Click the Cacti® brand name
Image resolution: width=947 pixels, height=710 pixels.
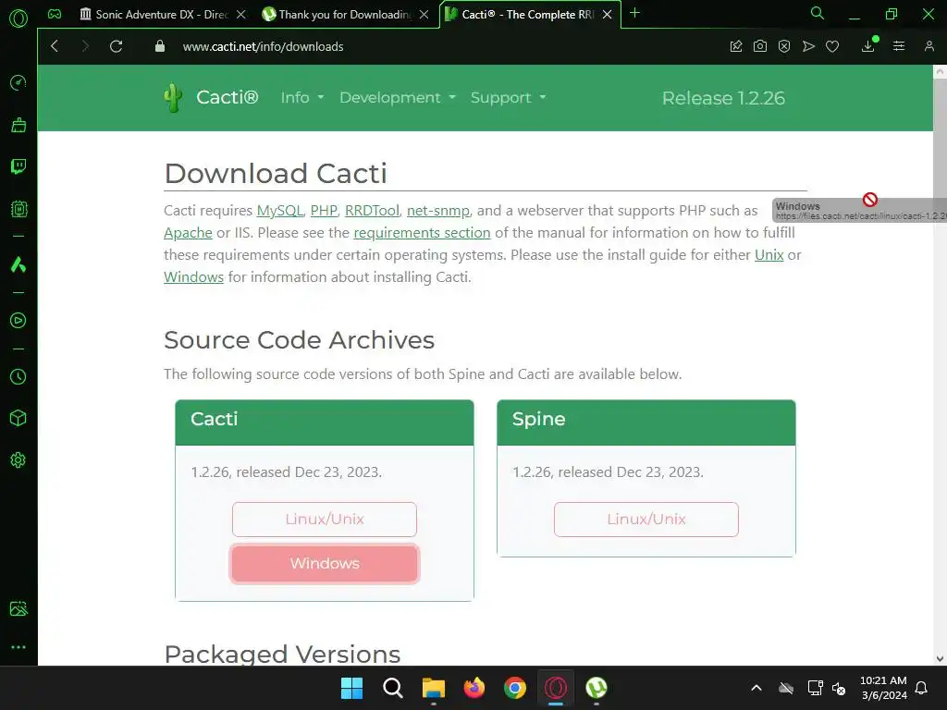[228, 97]
